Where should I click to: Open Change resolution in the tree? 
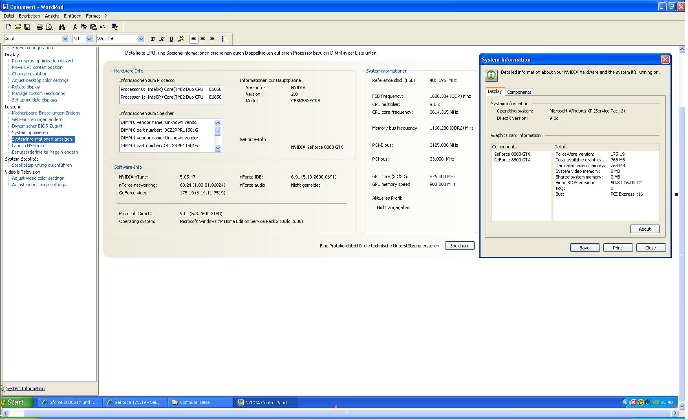click(30, 74)
